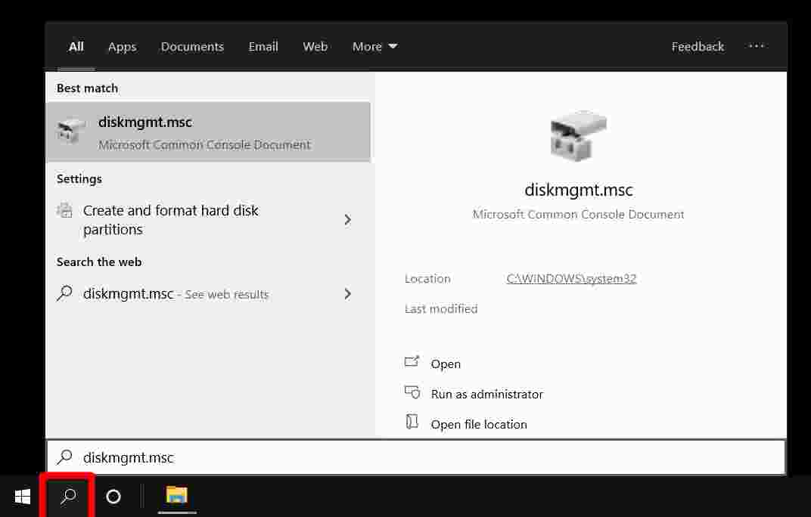Select the diskmgmt.msc best match result

tap(209, 132)
